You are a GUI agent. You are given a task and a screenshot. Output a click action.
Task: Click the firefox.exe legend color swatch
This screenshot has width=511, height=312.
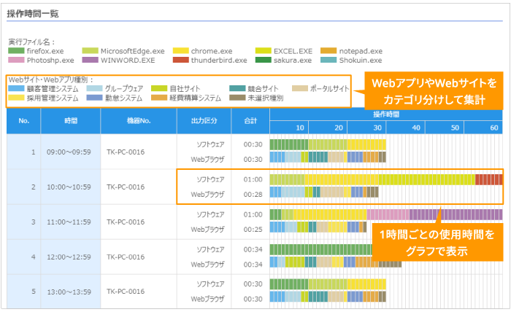pyautogui.click(x=16, y=51)
